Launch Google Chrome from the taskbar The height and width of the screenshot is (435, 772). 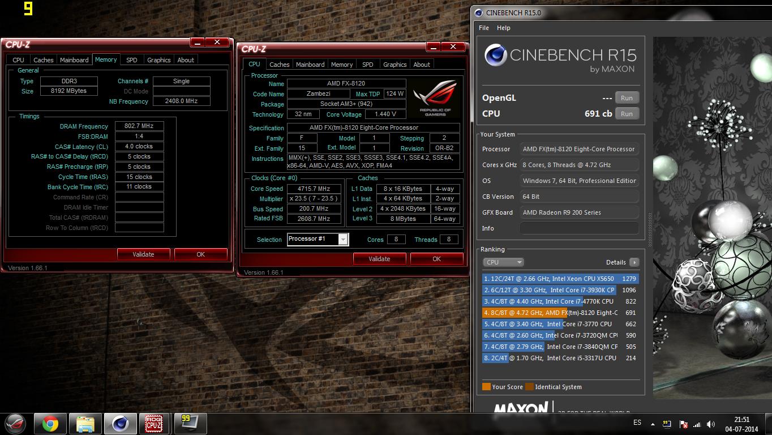pyautogui.click(x=50, y=424)
